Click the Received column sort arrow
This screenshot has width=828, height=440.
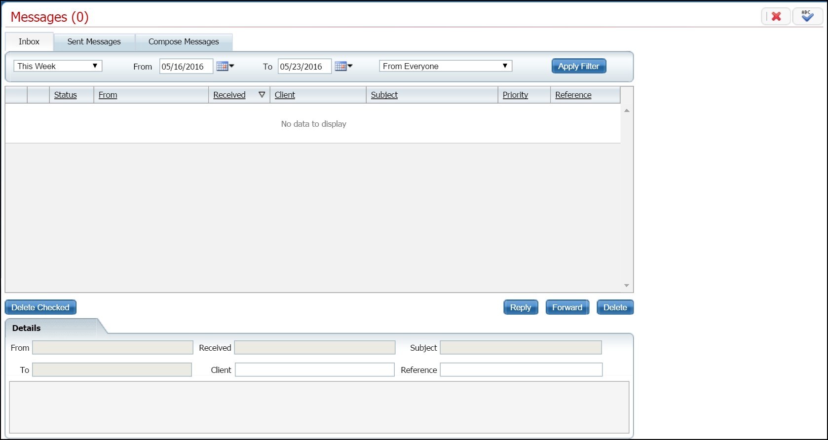tap(262, 95)
